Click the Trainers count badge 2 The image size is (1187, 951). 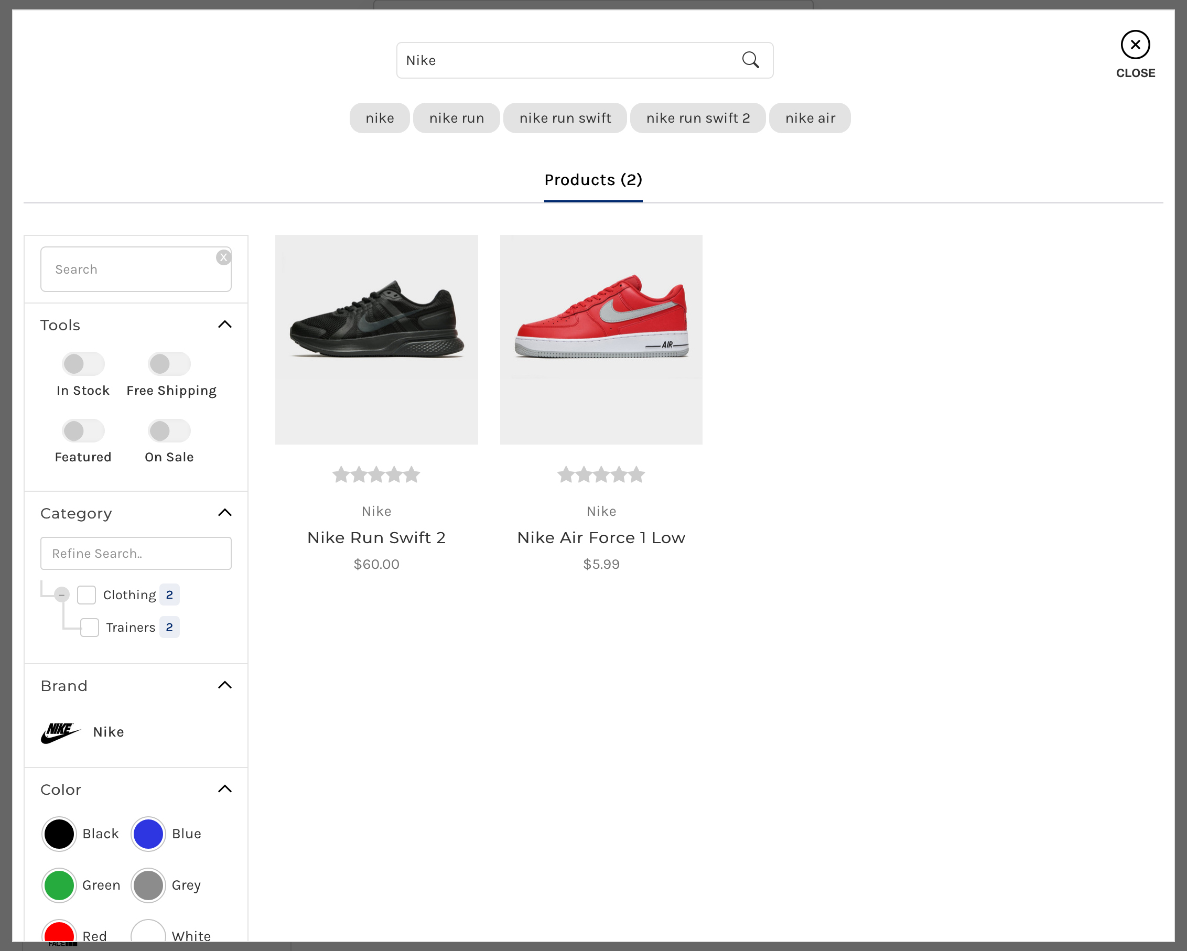(x=169, y=627)
